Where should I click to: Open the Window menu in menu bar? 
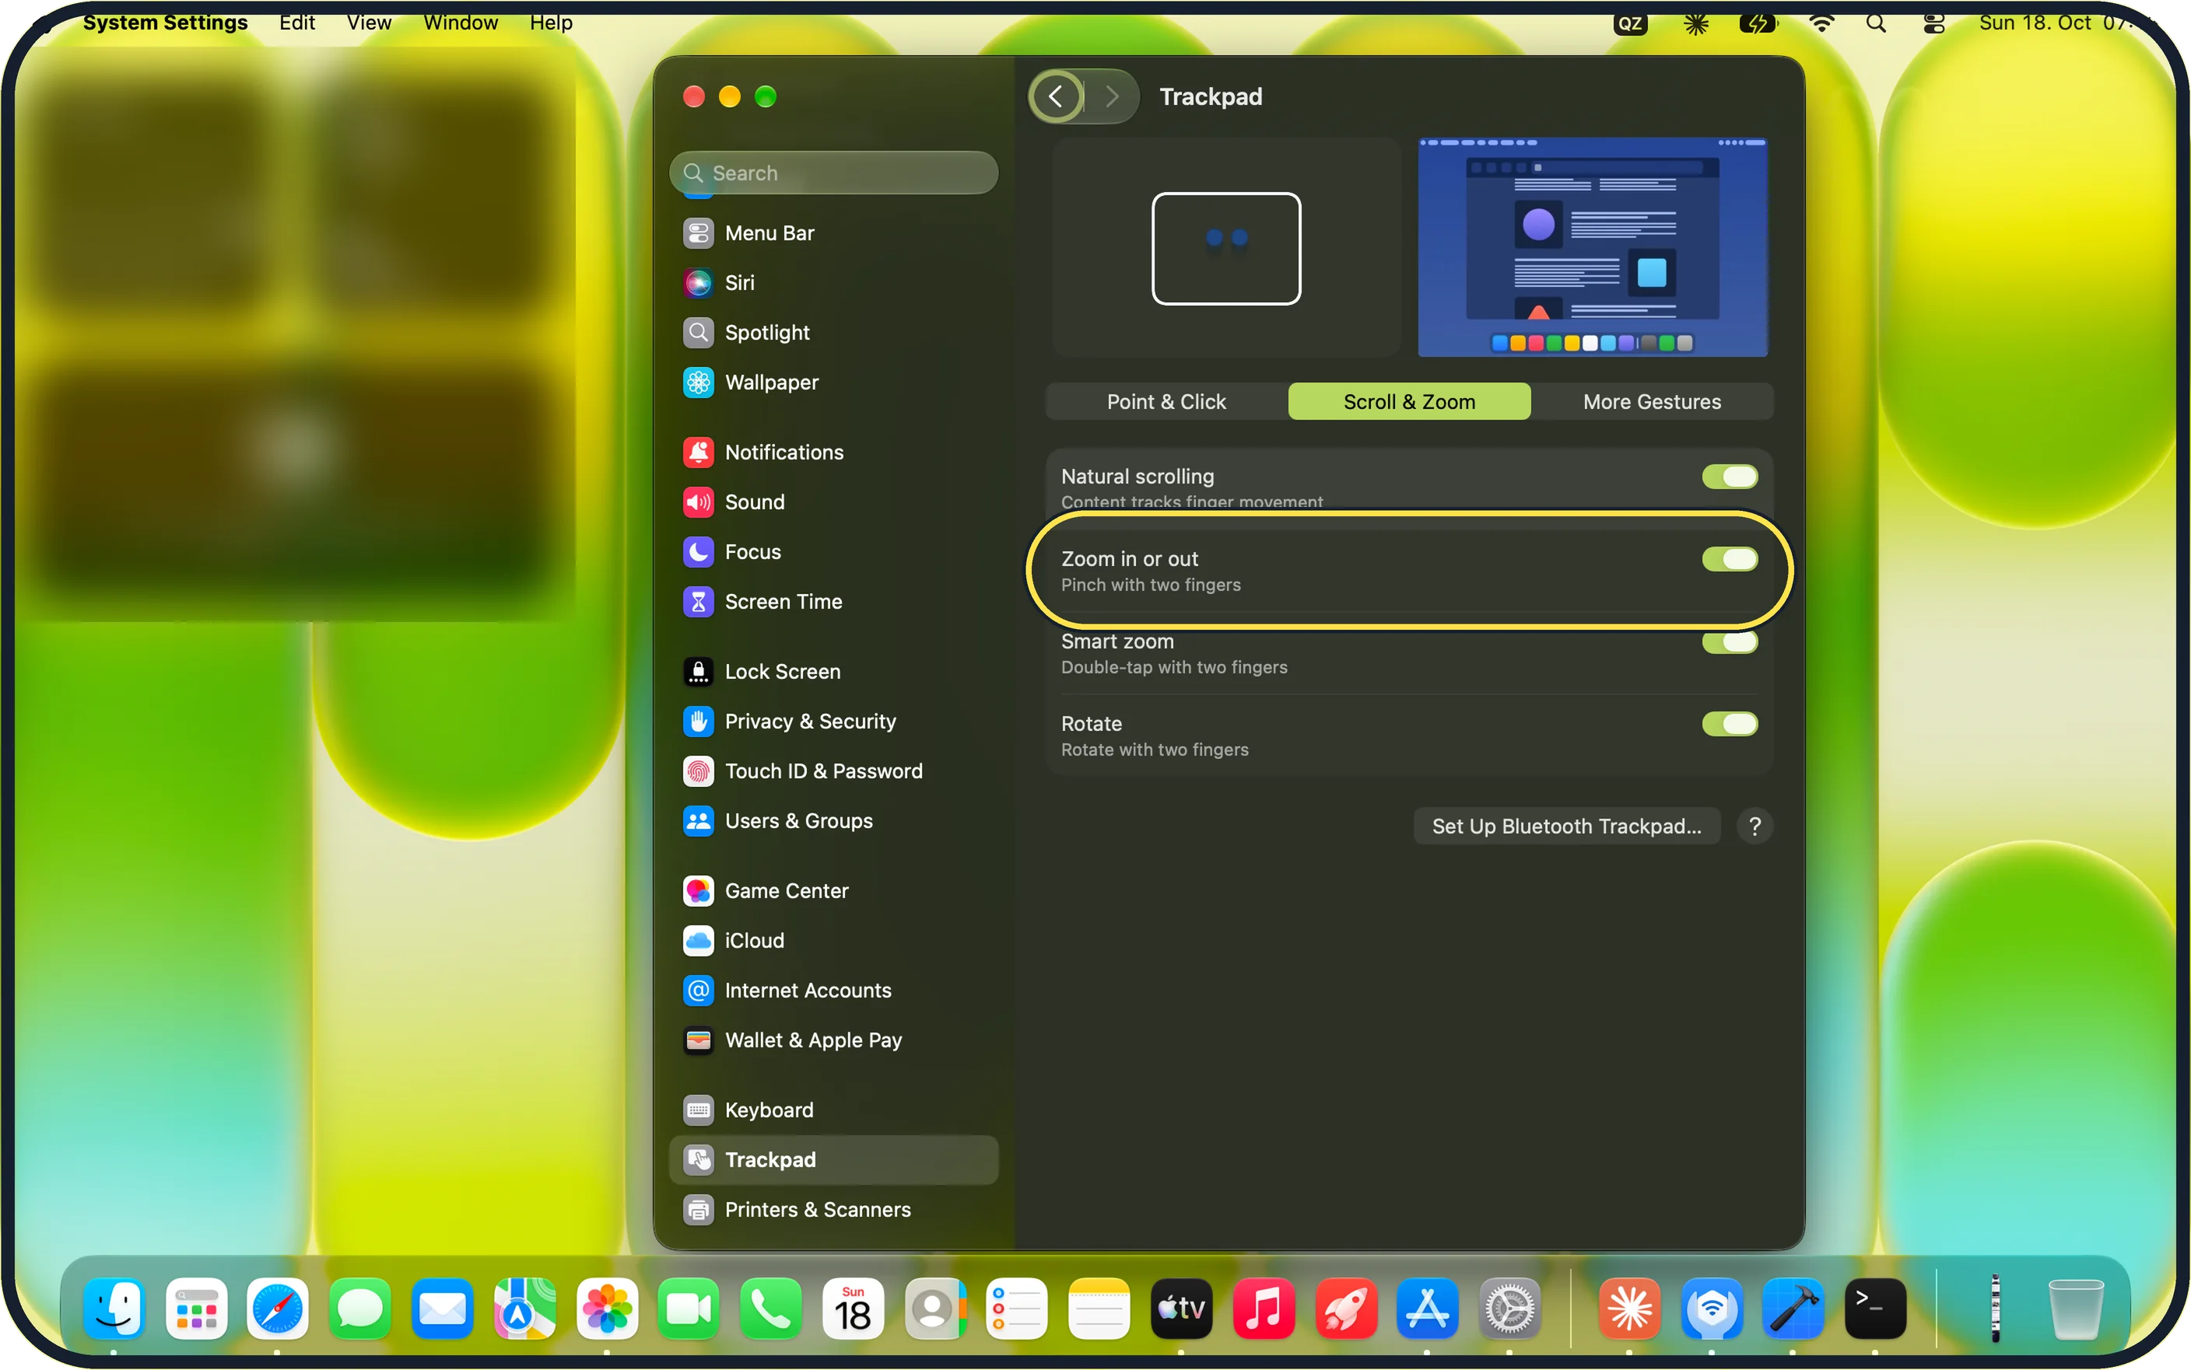[x=461, y=23]
